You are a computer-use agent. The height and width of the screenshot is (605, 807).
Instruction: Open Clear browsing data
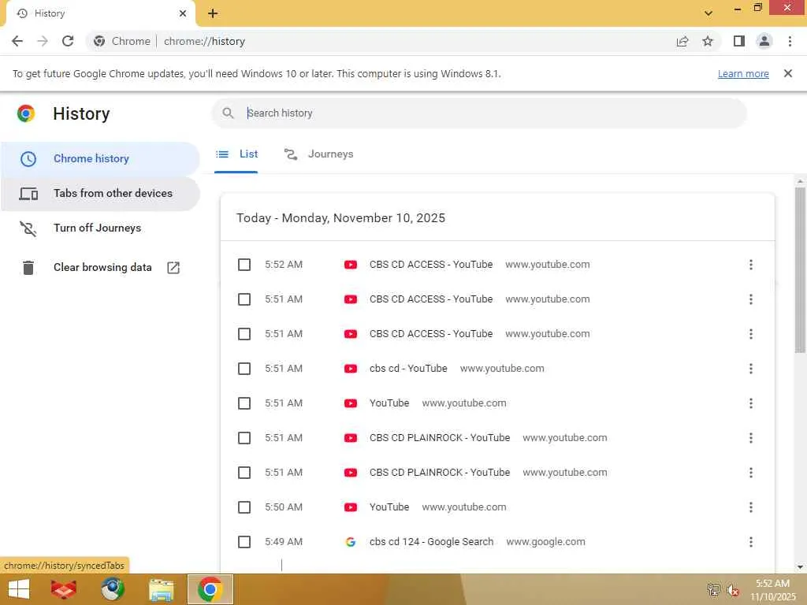click(102, 268)
